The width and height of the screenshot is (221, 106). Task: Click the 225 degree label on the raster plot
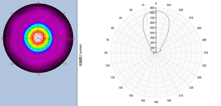(x=12, y=64)
